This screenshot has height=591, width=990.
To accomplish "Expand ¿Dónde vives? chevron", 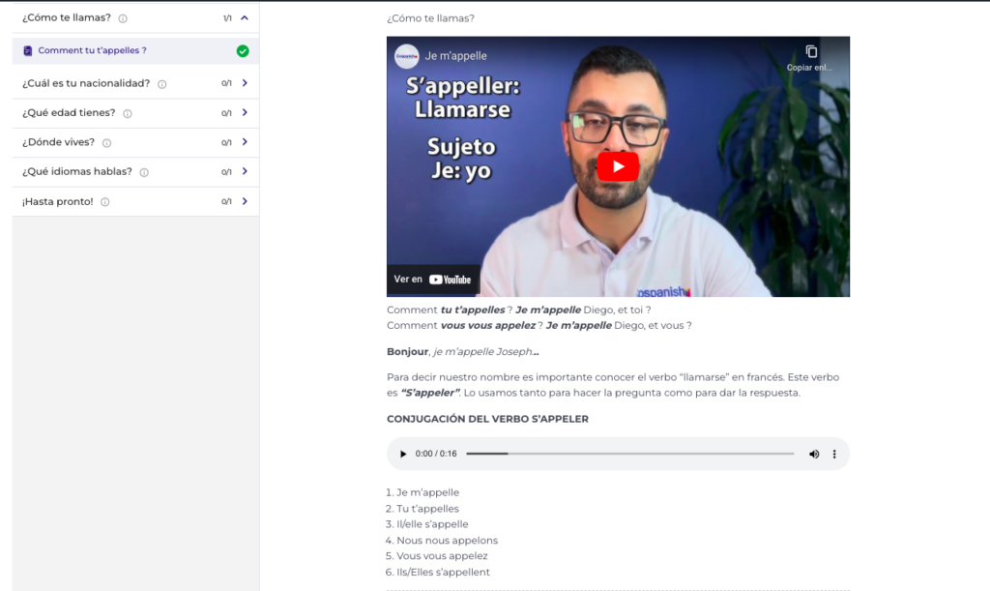I will (245, 142).
